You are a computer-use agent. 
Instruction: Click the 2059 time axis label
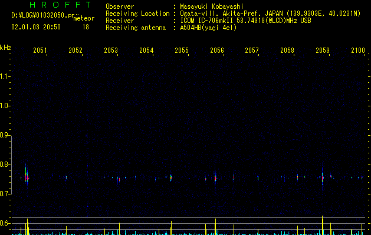click(323, 50)
